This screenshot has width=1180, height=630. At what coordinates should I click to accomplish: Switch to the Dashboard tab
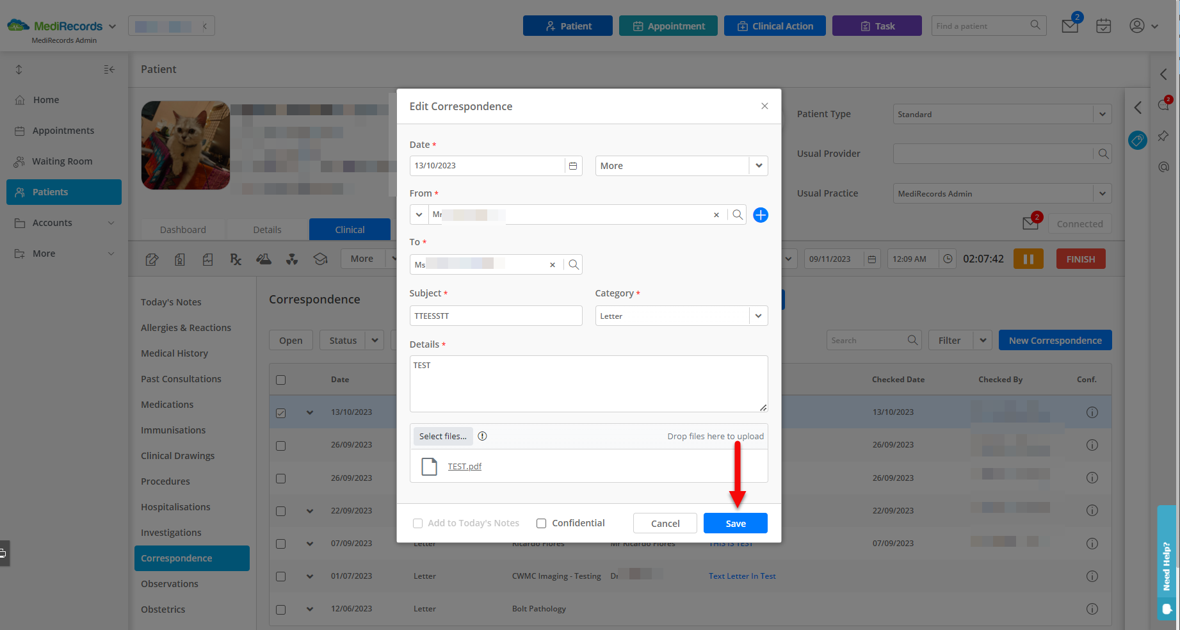coord(183,230)
